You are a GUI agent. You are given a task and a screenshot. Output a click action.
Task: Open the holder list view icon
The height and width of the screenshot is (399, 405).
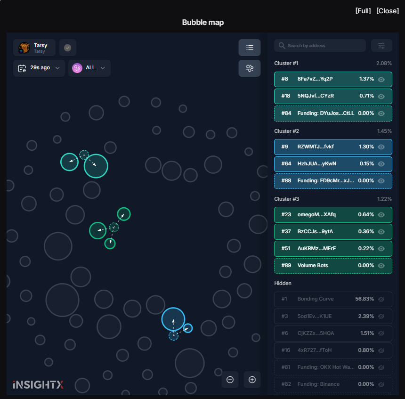coord(250,48)
